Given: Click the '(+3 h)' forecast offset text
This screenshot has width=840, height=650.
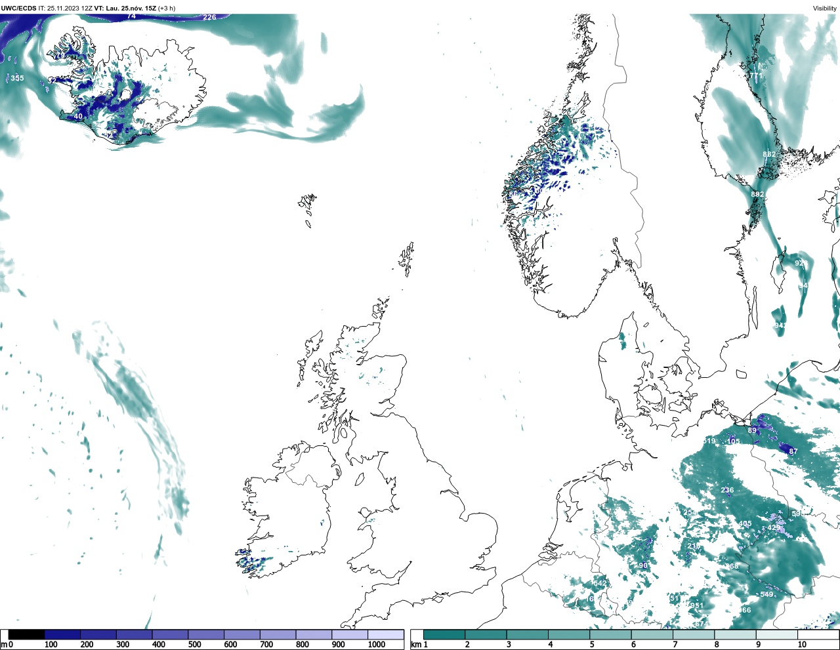Looking at the screenshot, I should [167, 8].
